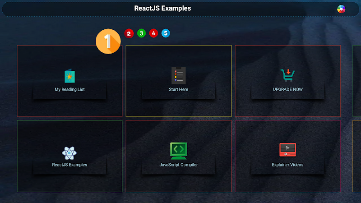Image resolution: width=361 pixels, height=203 pixels.
Task: Open the Explainer Videos label
Action: 287,165
